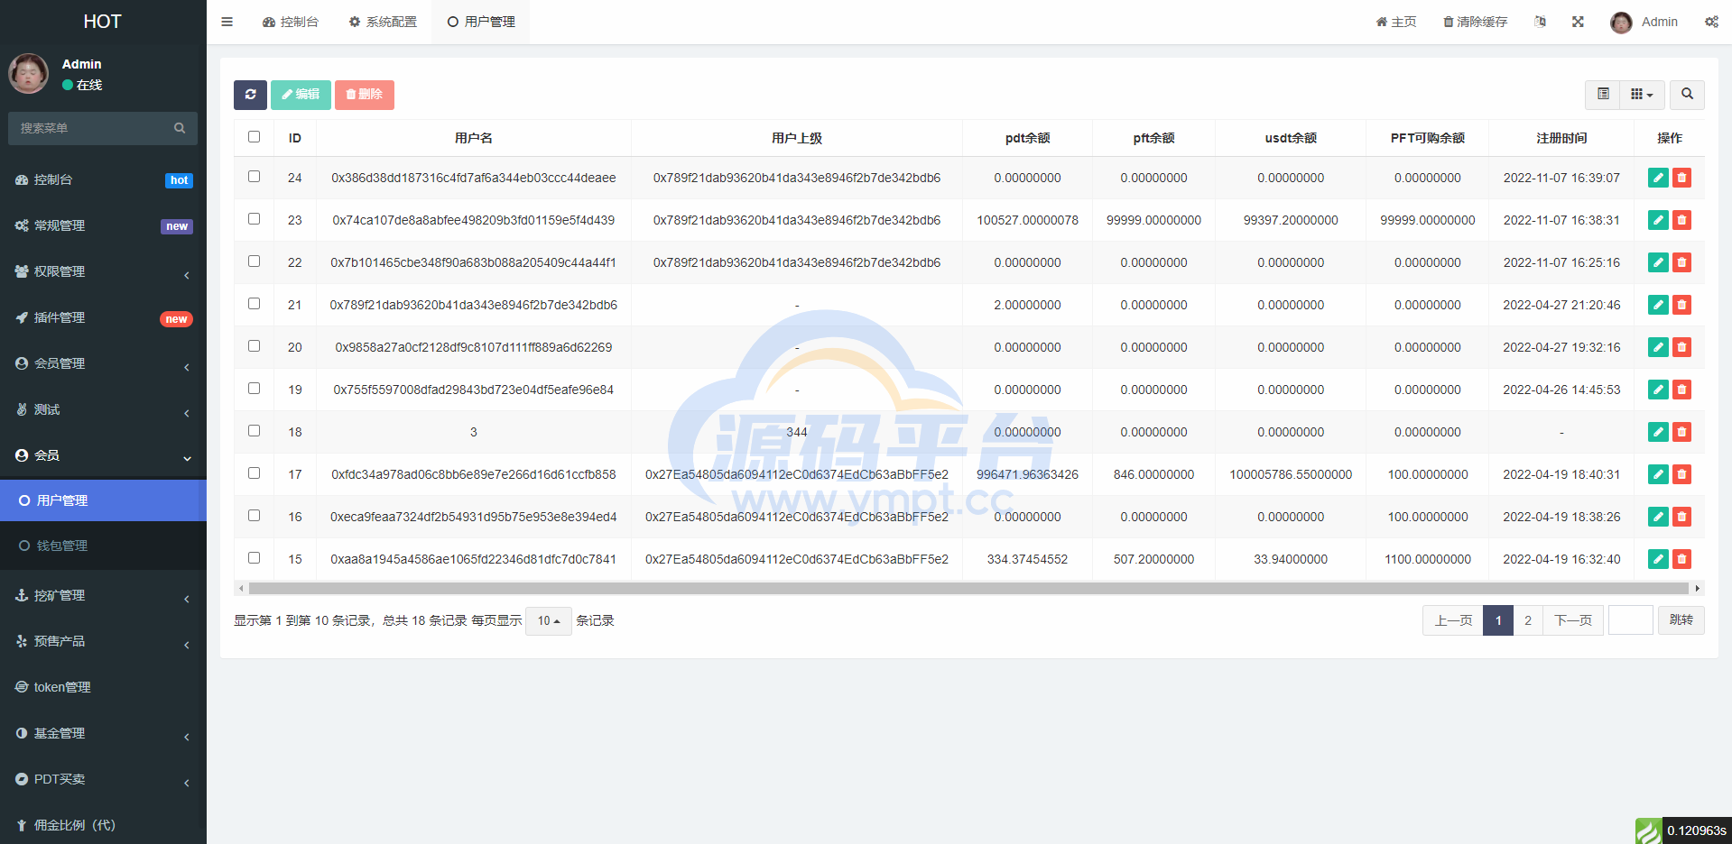The height and width of the screenshot is (844, 1732).
Task: Open the page size 10 dropdown
Action: point(549,620)
